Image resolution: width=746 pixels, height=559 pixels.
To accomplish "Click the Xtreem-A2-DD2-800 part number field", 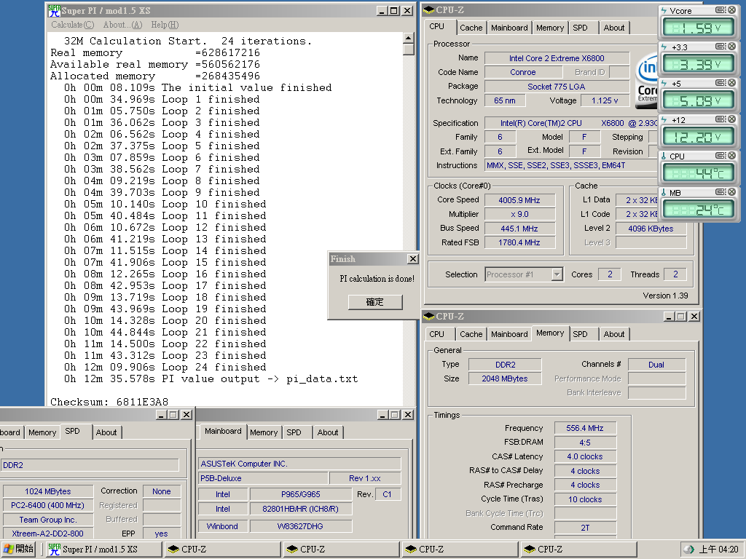I will point(47,534).
